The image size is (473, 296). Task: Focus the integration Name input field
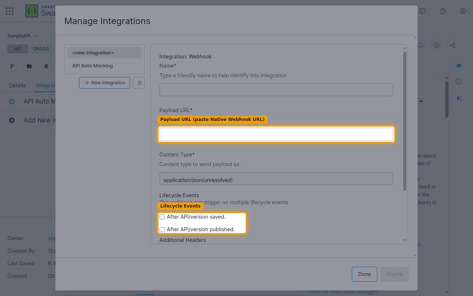pos(276,90)
